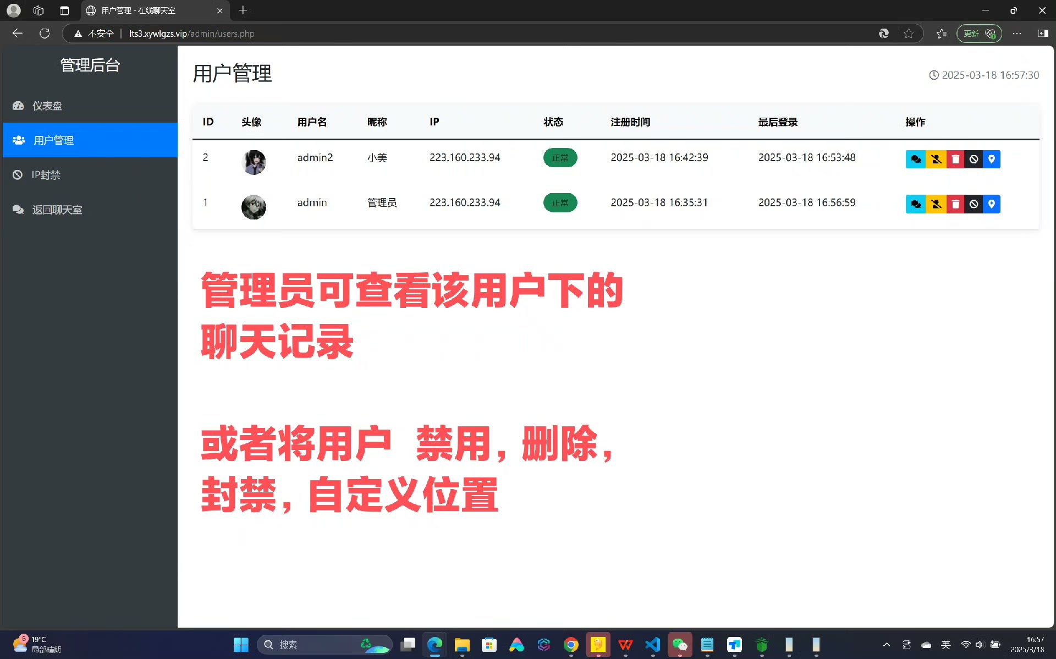Click yellow disable-user icon for admin2
The image size is (1056, 659).
click(936, 159)
